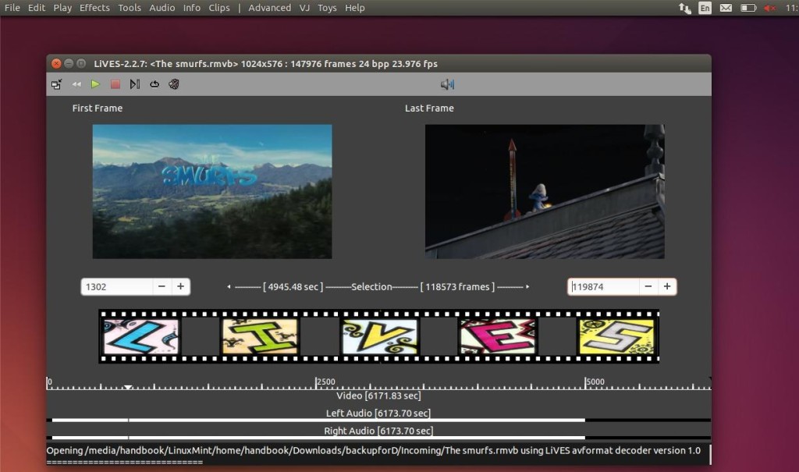The height and width of the screenshot is (472, 799).
Task: Click the muted sound indicator in top panel
Action: tap(769, 8)
